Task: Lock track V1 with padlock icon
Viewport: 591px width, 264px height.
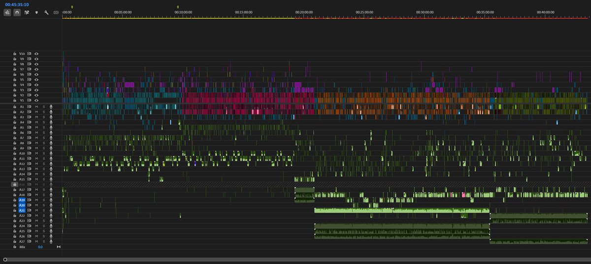Action: (x=15, y=100)
